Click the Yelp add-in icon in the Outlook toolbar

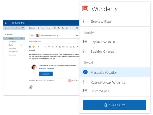pos(63,28)
